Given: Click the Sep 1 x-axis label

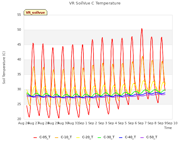Looking at the screenshot, I should (x=83, y=123).
